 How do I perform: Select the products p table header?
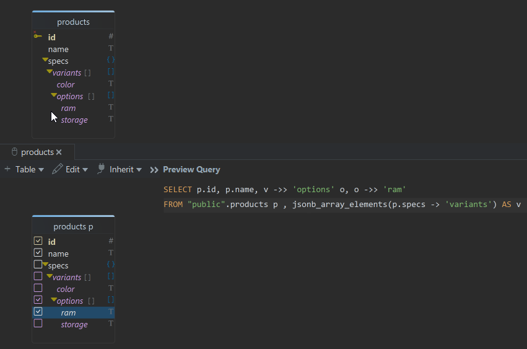73,226
